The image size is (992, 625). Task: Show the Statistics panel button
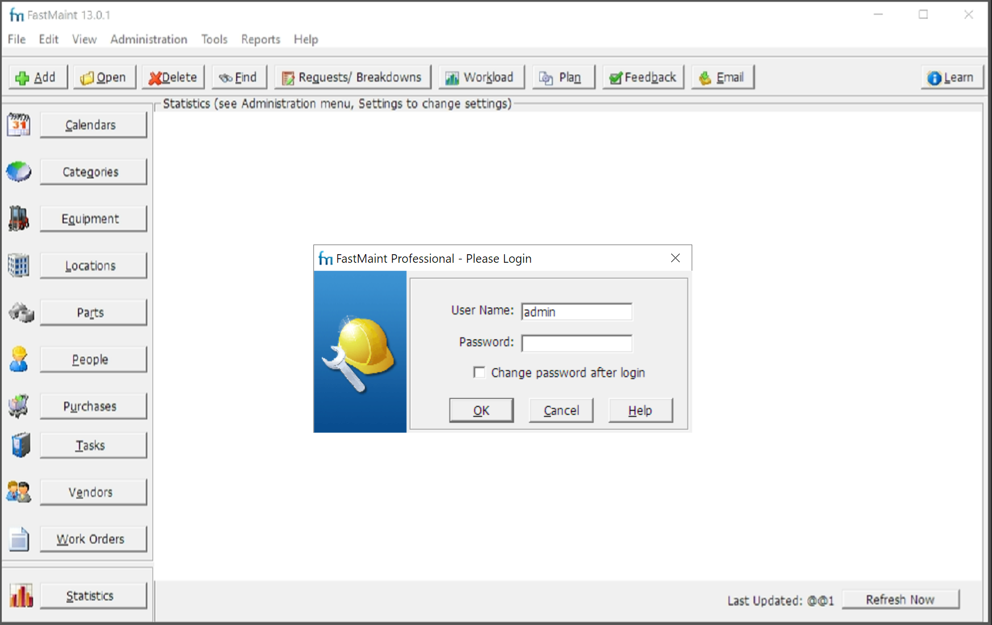[93, 595]
